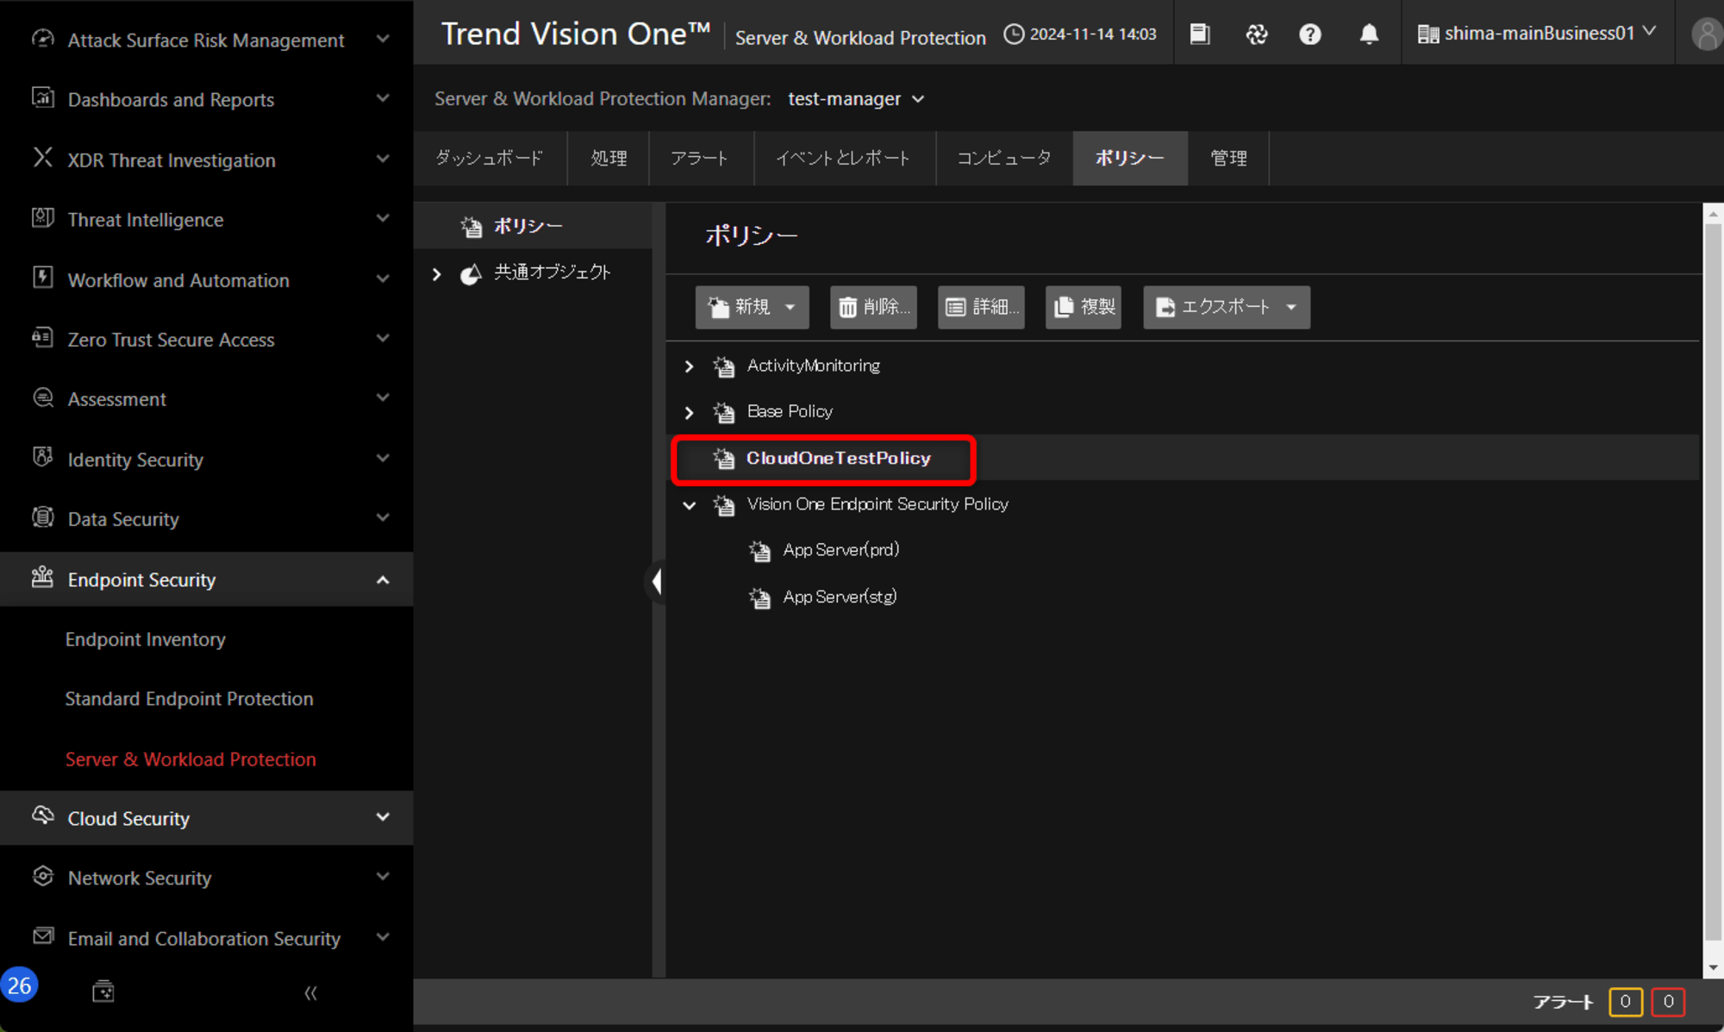Click the help question mark icon

pos(1311,33)
